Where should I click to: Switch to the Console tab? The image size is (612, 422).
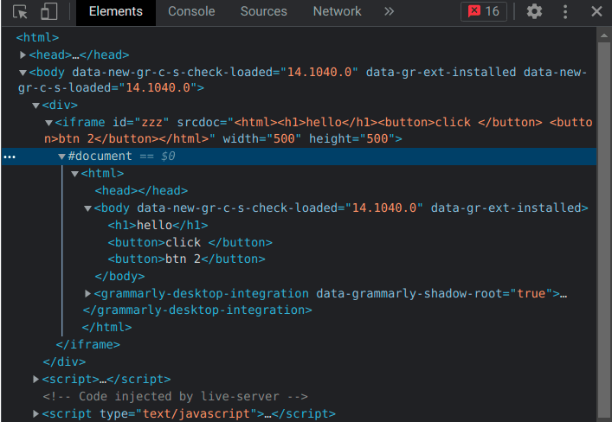click(191, 11)
